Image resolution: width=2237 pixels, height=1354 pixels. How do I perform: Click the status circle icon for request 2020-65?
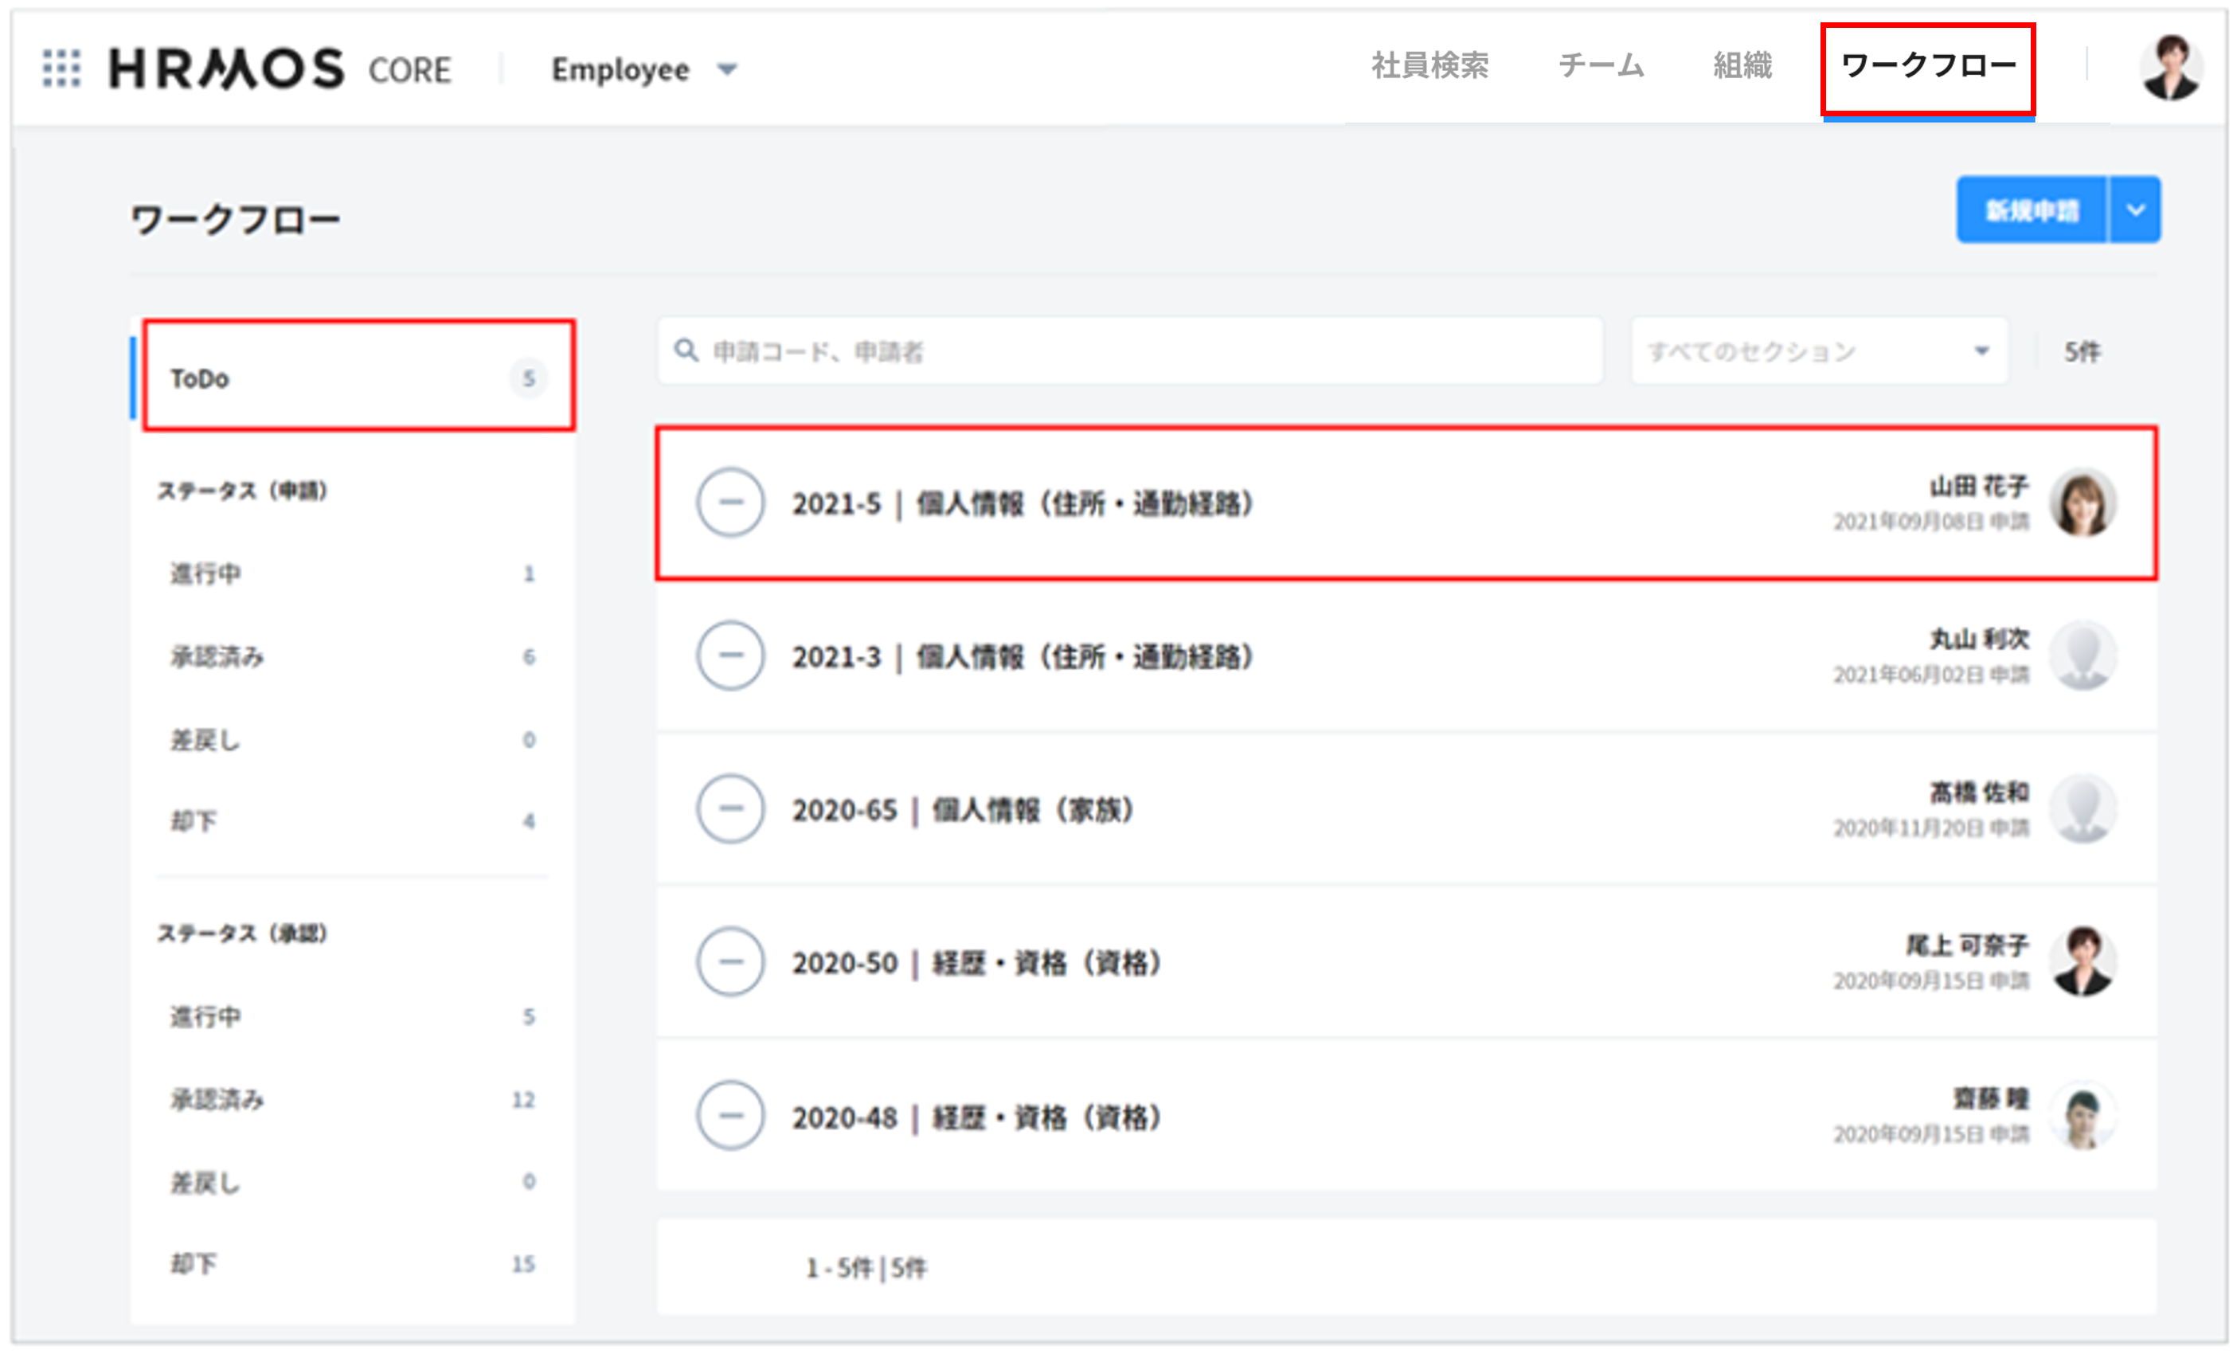(x=730, y=809)
